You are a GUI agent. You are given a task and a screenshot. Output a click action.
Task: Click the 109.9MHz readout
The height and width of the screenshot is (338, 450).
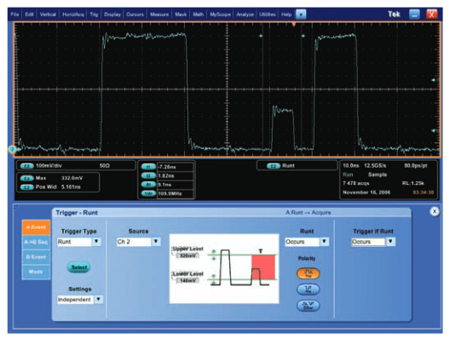[x=170, y=193]
